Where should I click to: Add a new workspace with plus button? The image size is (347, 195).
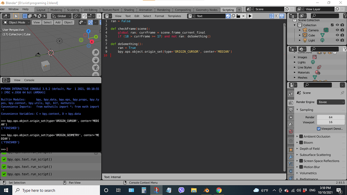click(239, 10)
